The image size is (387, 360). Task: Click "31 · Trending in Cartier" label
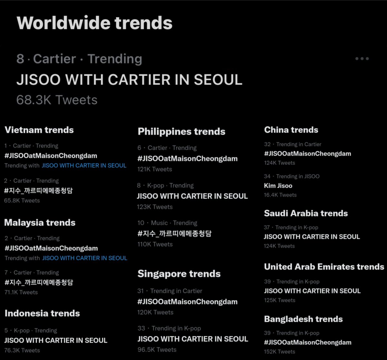170,291
